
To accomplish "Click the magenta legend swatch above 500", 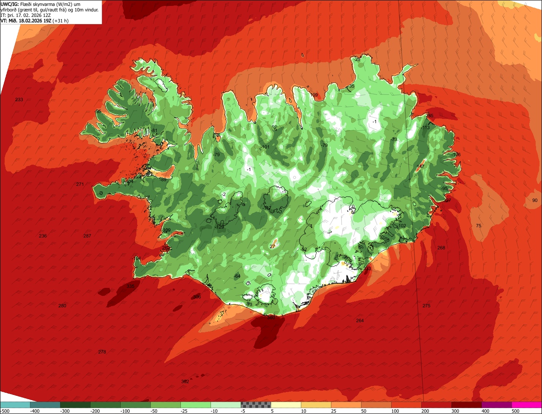I will click(526, 405).
